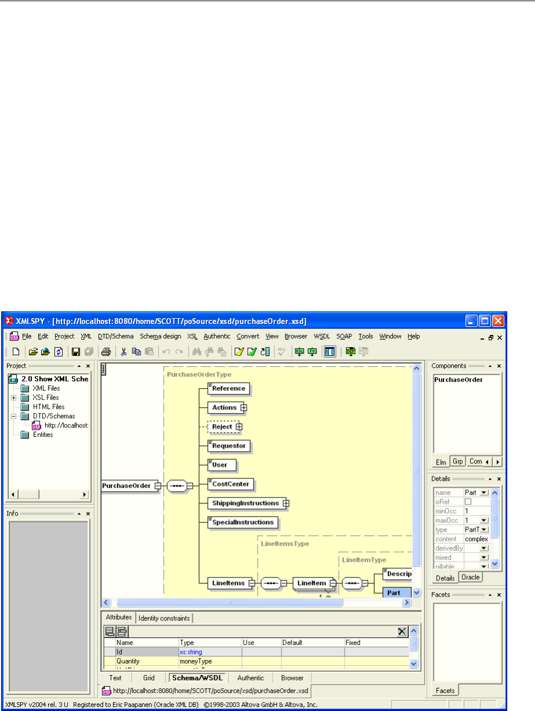Switch to the Text view tab
The height and width of the screenshot is (711, 535).
(115, 677)
